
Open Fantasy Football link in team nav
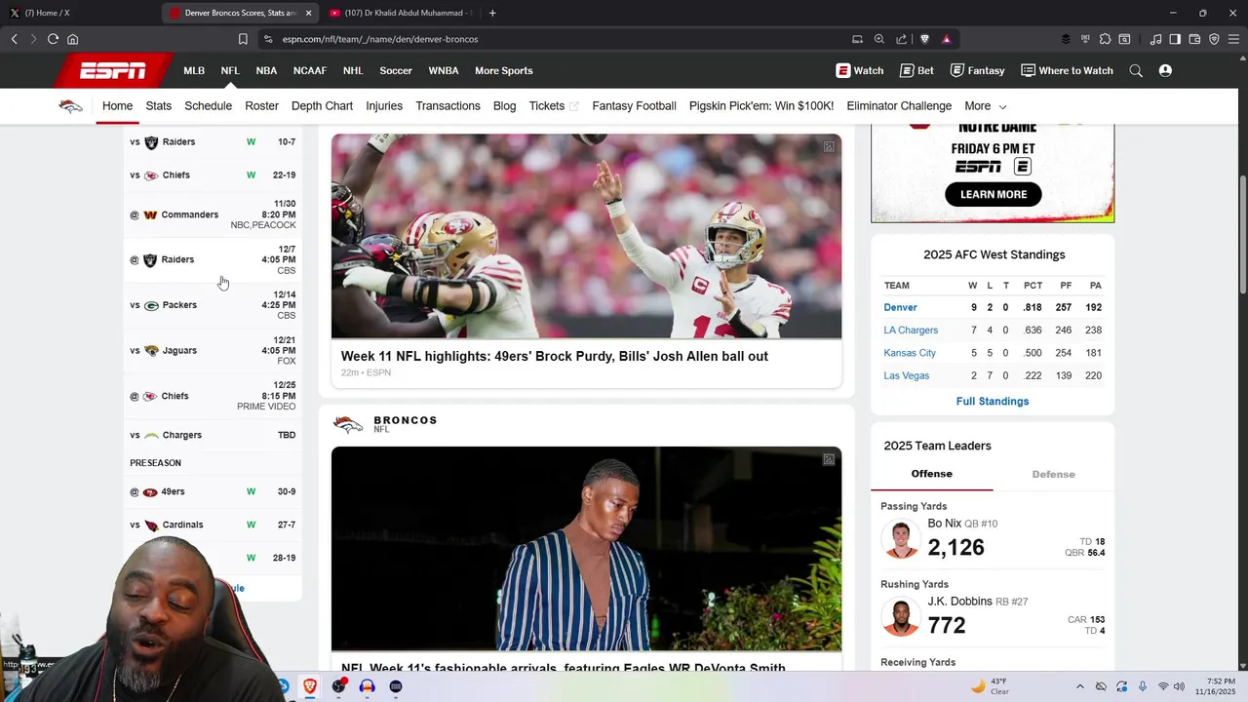click(634, 106)
